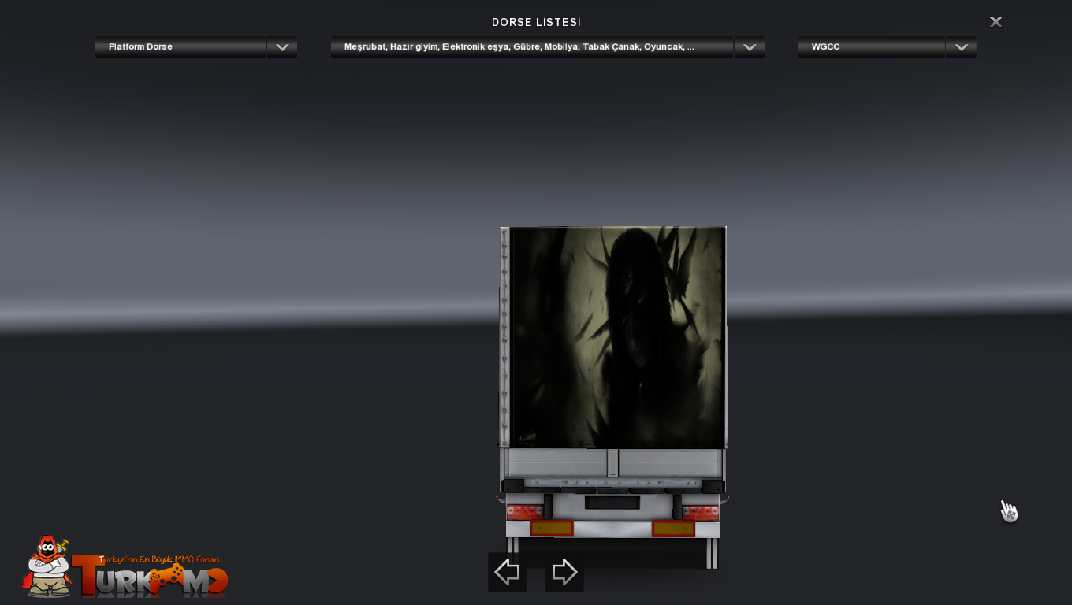Viewport: 1072px width, 605px height.
Task: Expand the WGCC company dropdown arrow
Action: 961,47
